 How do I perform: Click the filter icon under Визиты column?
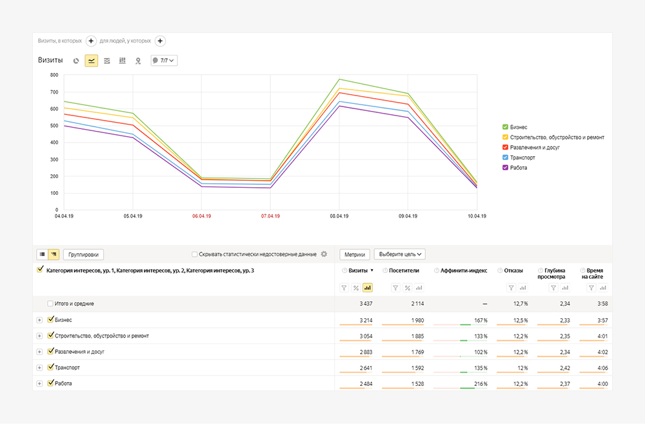344,288
